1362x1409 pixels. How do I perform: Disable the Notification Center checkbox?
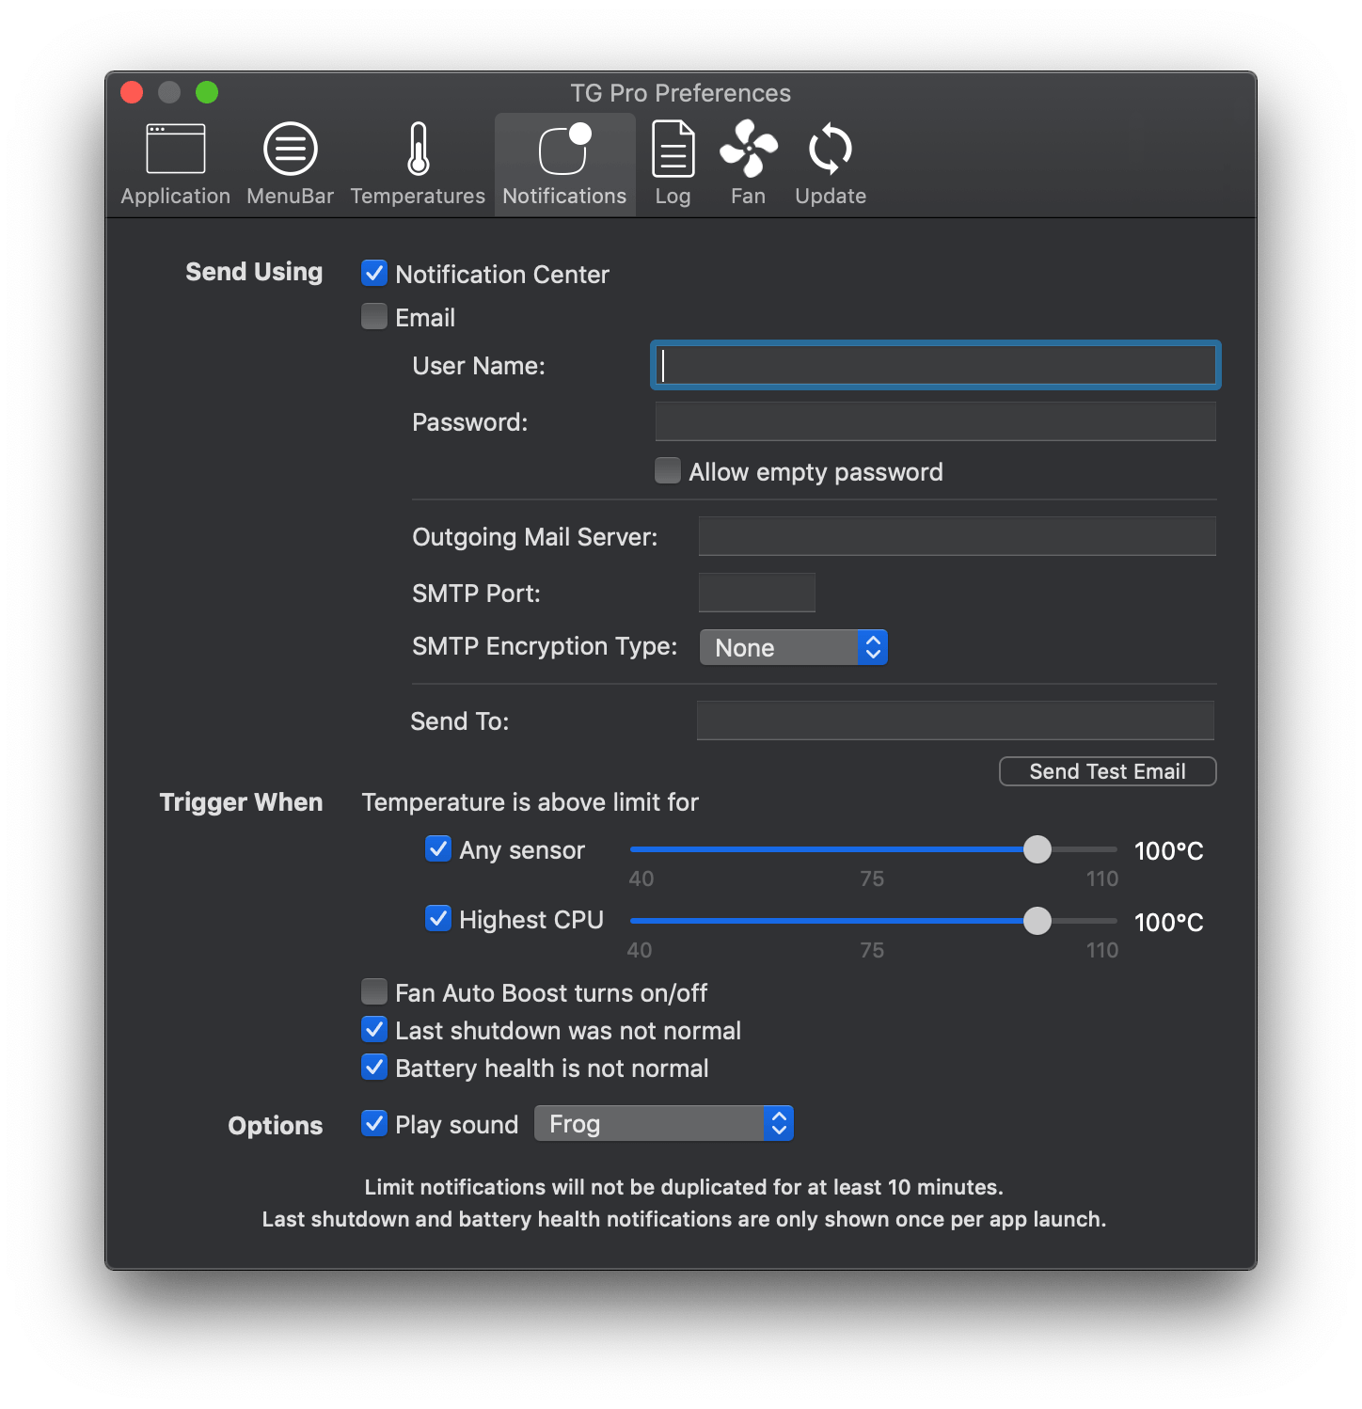coord(374,274)
